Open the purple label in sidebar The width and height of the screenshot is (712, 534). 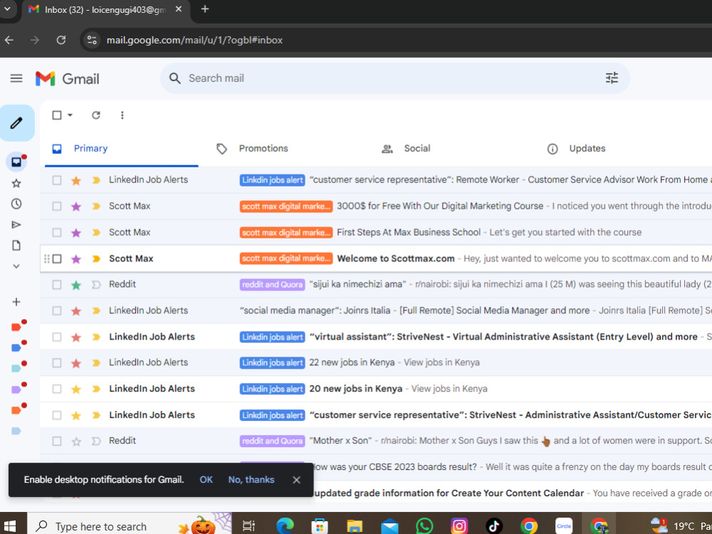pos(16,389)
